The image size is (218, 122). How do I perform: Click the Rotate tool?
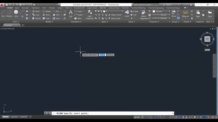(47, 11)
